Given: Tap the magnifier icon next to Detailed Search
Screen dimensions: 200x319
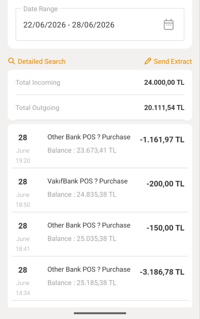Looking at the screenshot, I should click(11, 61).
